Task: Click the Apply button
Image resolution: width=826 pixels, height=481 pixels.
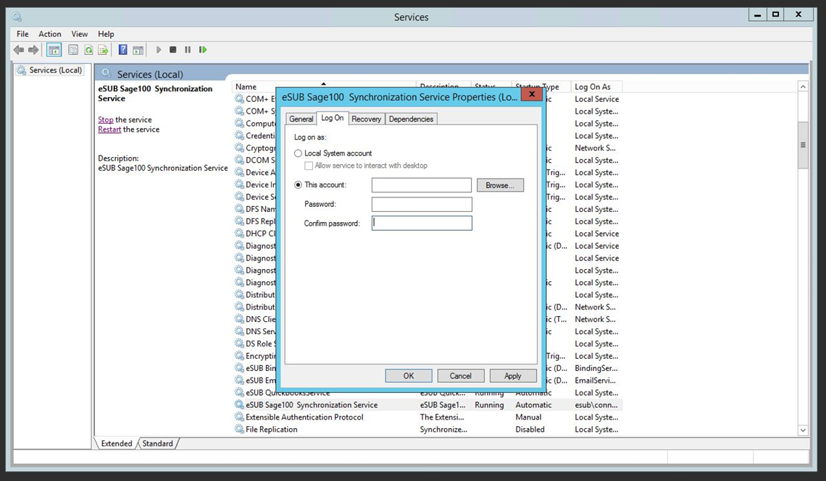Action: (512, 376)
